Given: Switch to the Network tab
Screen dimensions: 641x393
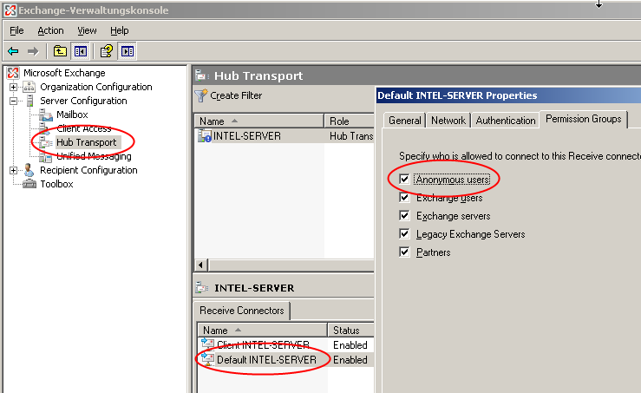Looking at the screenshot, I should (x=448, y=121).
